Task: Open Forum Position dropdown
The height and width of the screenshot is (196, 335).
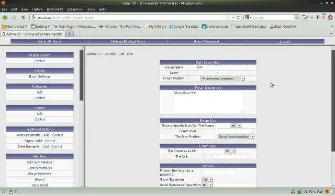Action: click(222, 78)
